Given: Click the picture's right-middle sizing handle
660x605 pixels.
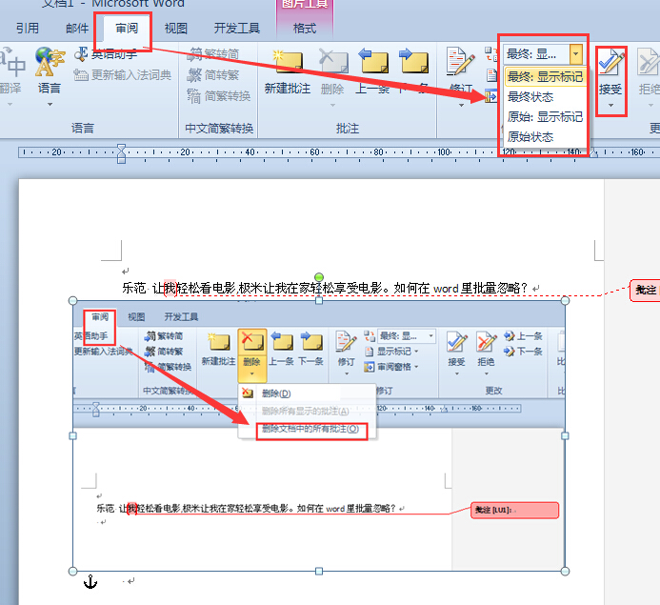Looking at the screenshot, I should click(x=566, y=435).
